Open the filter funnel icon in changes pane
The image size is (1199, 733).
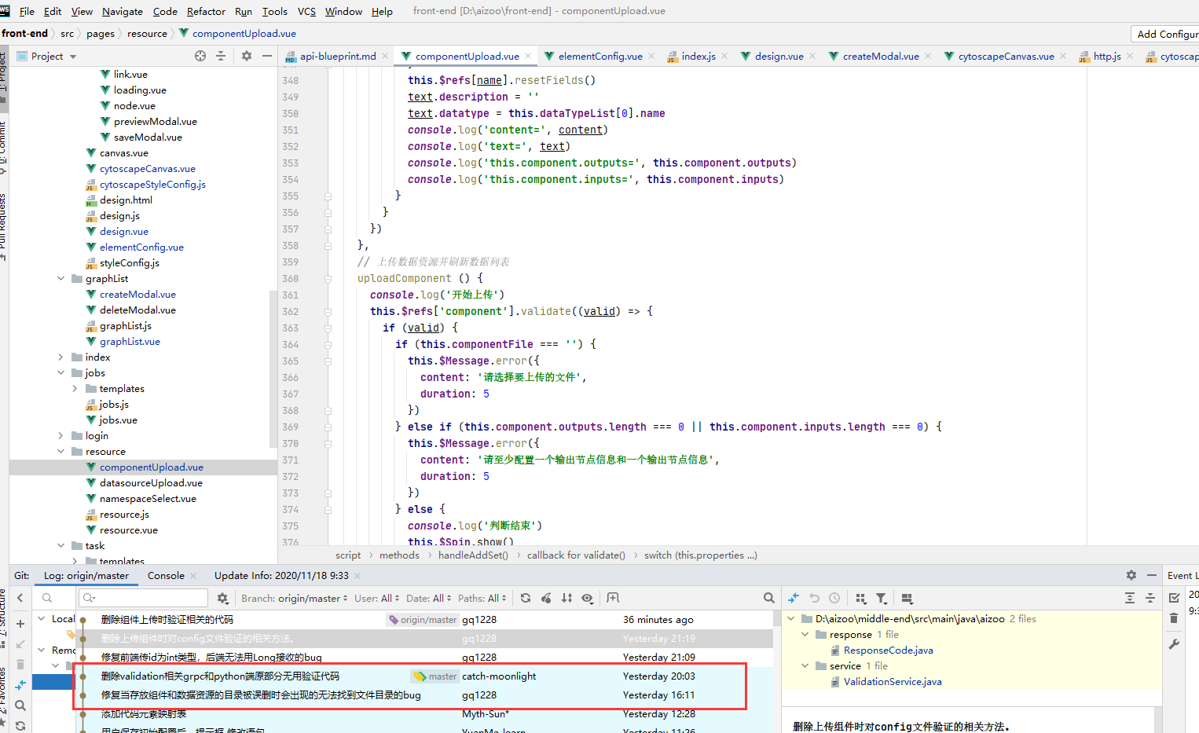click(x=882, y=598)
